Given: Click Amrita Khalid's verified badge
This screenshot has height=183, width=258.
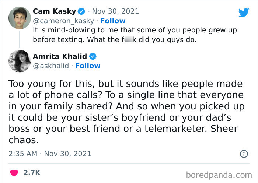Looking at the screenshot, I should (93, 56).
